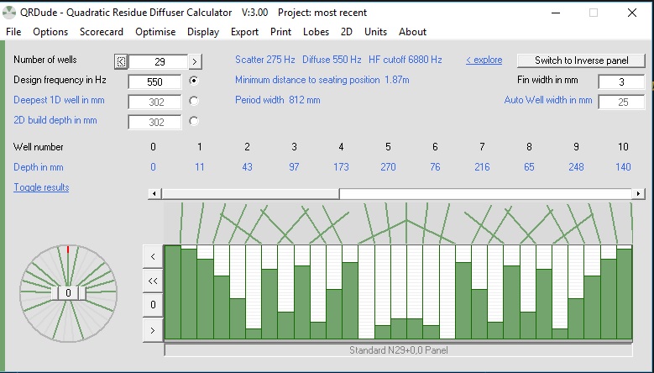
Task: Click the Standard N29+0,0 Panel label bar
Action: coord(398,349)
